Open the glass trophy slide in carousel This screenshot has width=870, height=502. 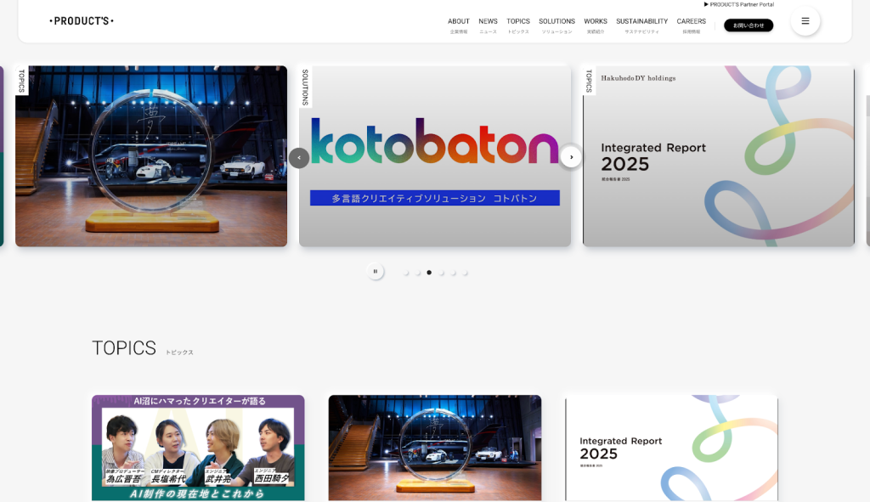[151, 157]
